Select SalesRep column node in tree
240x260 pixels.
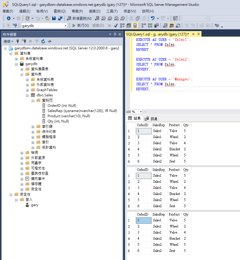tap(82, 111)
